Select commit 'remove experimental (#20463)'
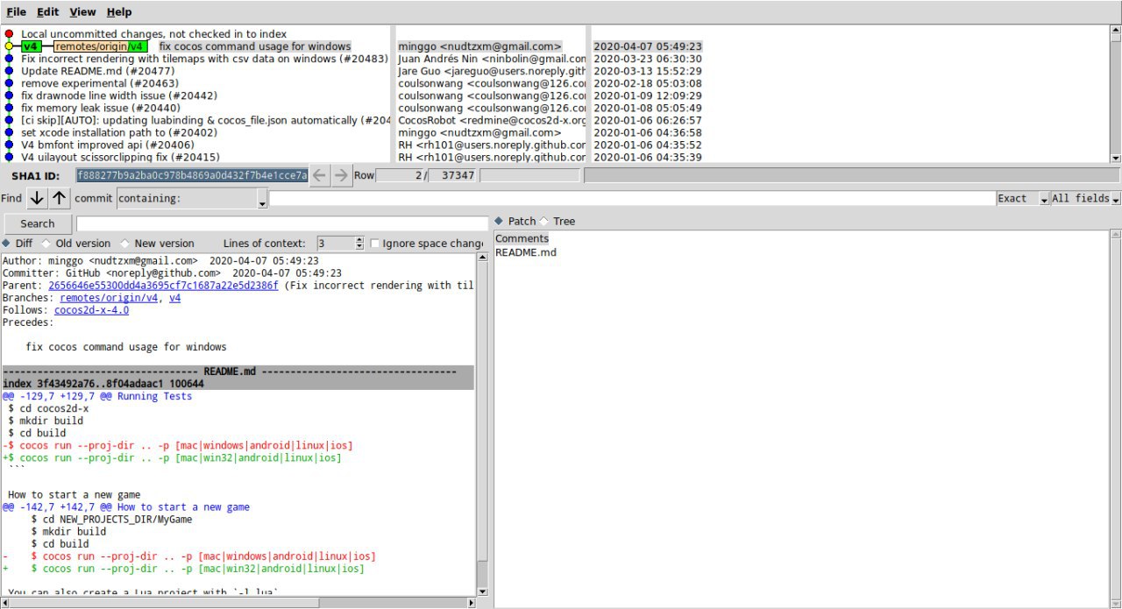1122x609 pixels. pos(100,83)
